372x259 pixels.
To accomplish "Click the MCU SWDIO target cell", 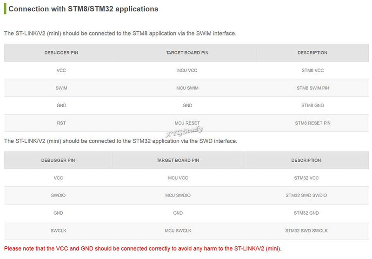I will 178,195.
